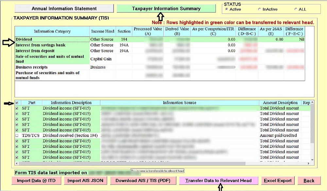Switch to Annual Information Statement tab
Screen dimensions: 327x191
click(64, 8)
